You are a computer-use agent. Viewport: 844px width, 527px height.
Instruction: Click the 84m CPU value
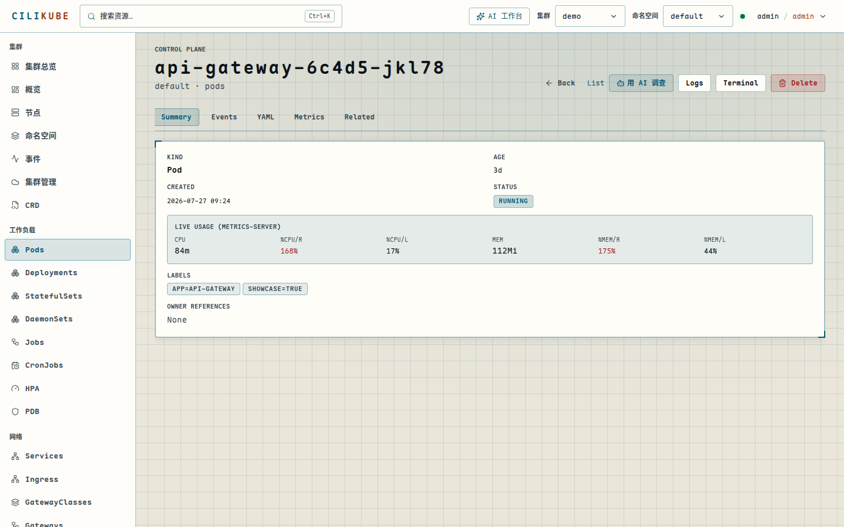tap(182, 251)
